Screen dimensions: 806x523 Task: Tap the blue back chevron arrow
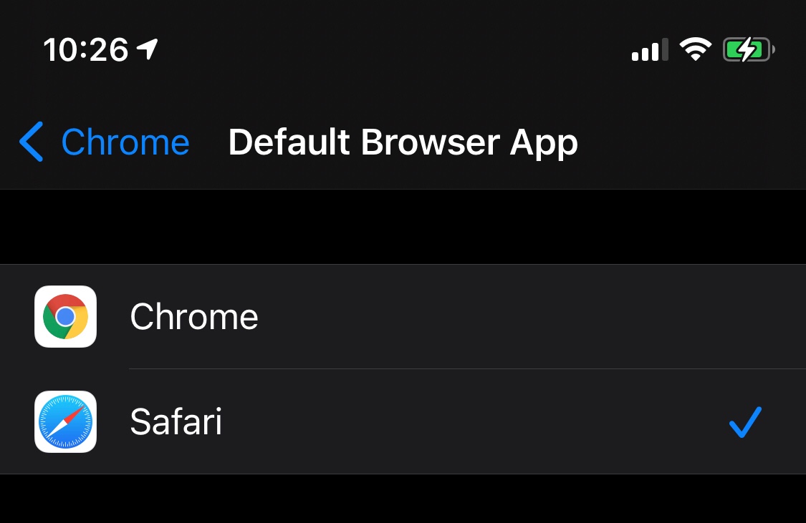(32, 141)
